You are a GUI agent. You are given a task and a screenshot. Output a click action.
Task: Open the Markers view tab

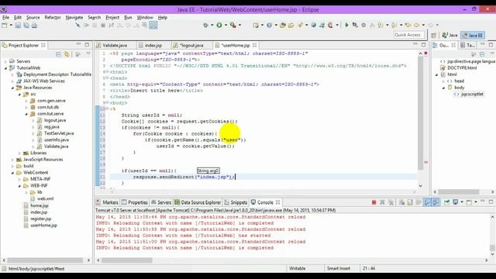(x=107, y=202)
